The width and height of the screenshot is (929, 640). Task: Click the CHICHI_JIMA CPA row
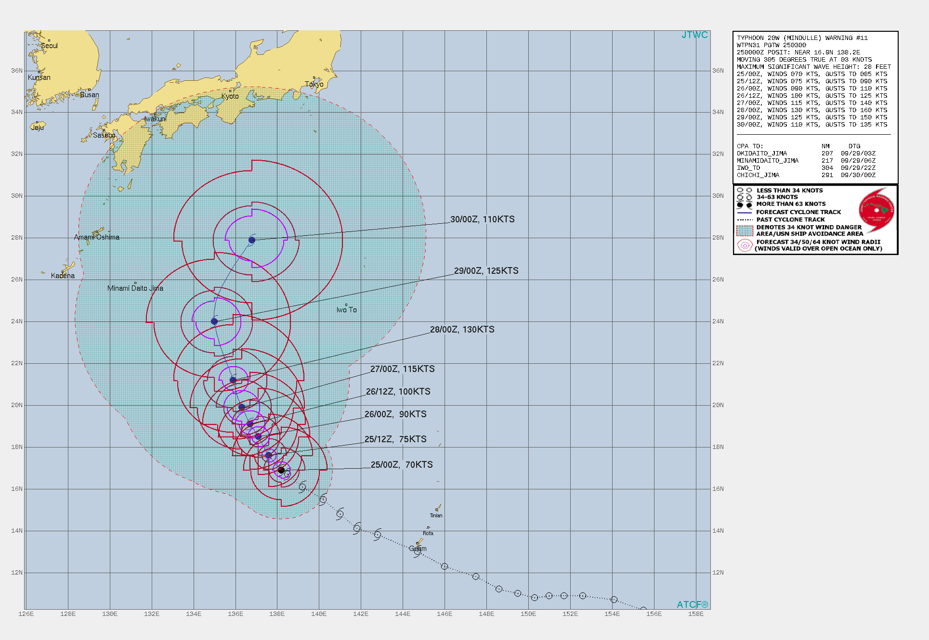click(806, 175)
